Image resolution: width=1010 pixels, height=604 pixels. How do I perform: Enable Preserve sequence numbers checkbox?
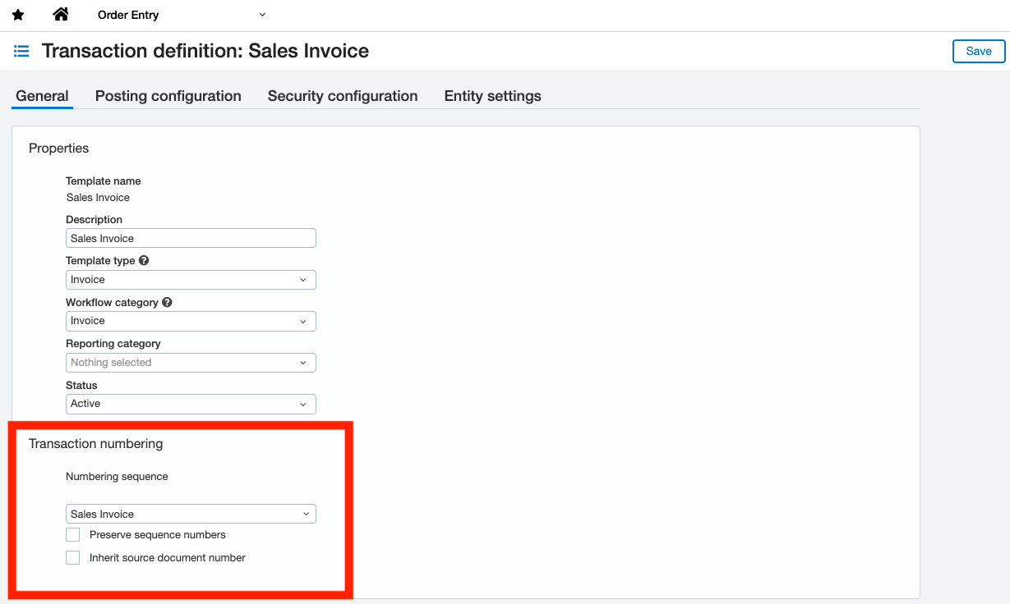(73, 535)
